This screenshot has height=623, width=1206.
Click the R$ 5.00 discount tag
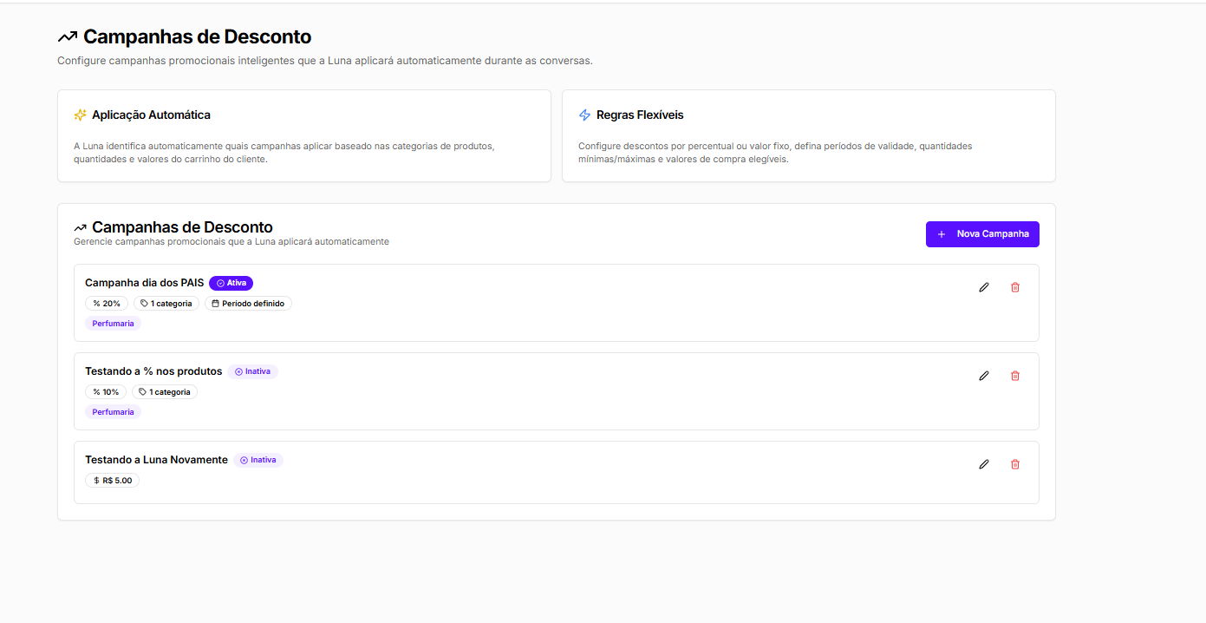112,481
